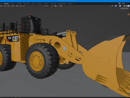Toggle viewport gizmos display
This screenshot has height=98, width=130.
(x=116, y=6)
